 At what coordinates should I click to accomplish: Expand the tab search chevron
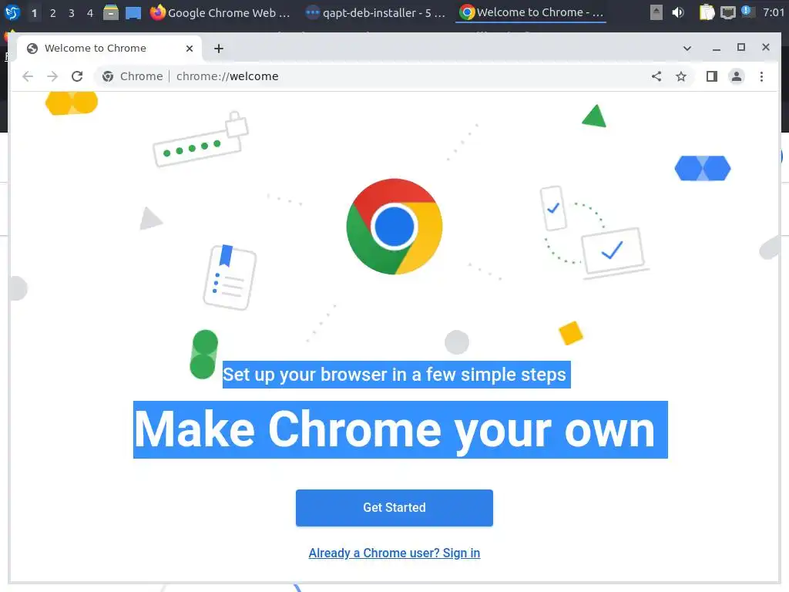[687, 49]
